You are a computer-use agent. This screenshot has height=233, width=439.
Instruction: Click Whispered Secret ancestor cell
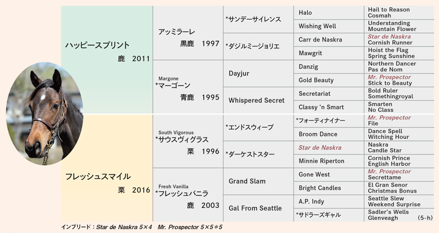tap(258, 100)
